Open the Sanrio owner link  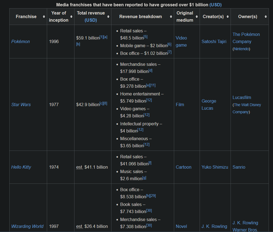click(239, 167)
